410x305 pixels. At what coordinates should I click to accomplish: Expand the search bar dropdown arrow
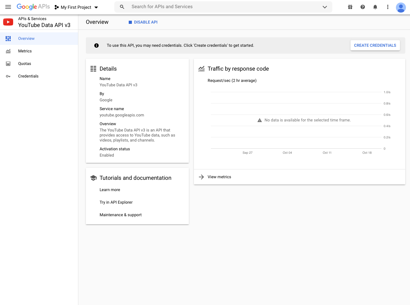(x=325, y=7)
